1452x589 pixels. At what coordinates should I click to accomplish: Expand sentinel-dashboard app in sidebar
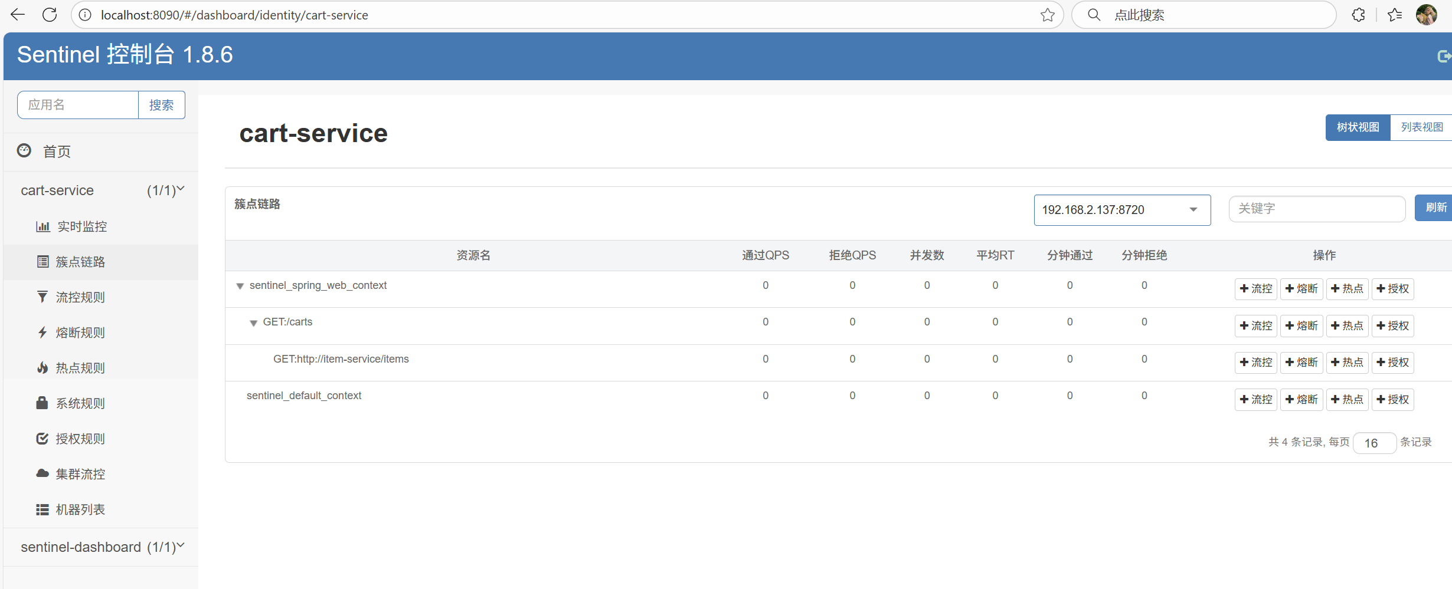[101, 547]
